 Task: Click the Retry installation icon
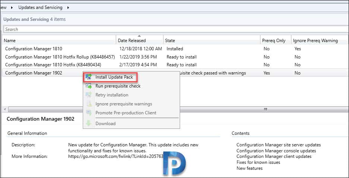click(x=89, y=95)
